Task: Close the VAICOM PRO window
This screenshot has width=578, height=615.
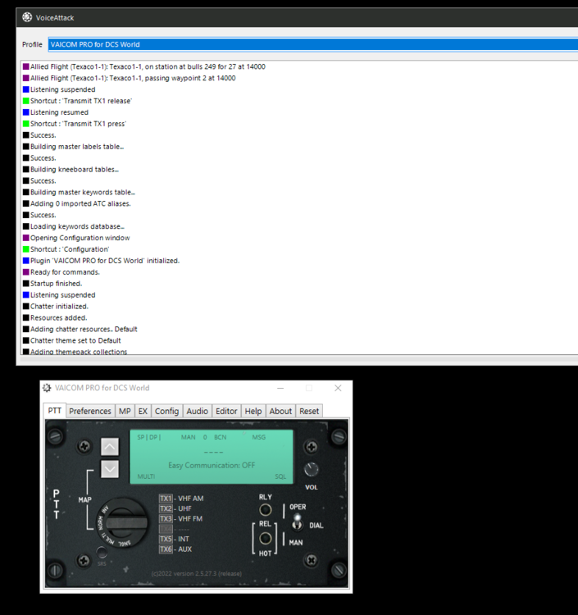Action: click(338, 388)
